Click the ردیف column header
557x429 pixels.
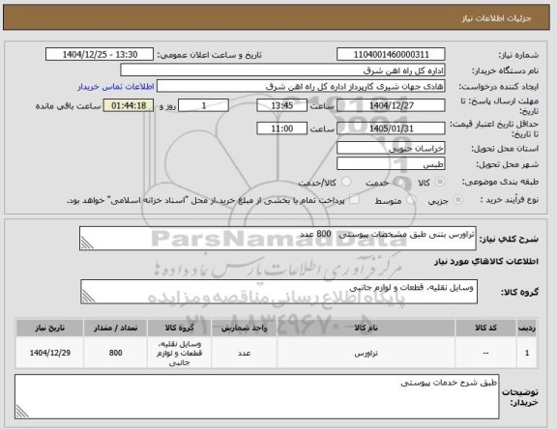pyautogui.click(x=527, y=328)
